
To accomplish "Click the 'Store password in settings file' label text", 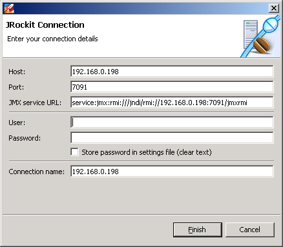I will (147, 152).
